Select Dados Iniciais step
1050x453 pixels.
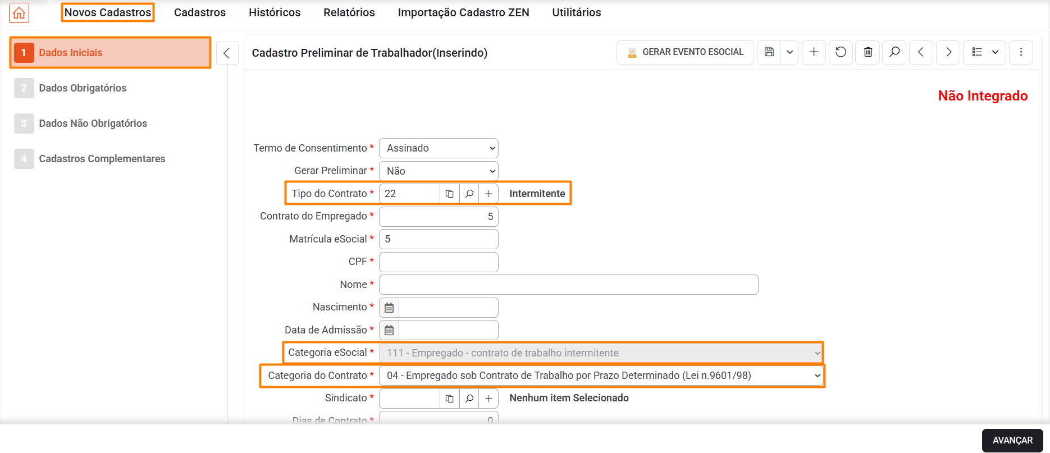tap(111, 53)
